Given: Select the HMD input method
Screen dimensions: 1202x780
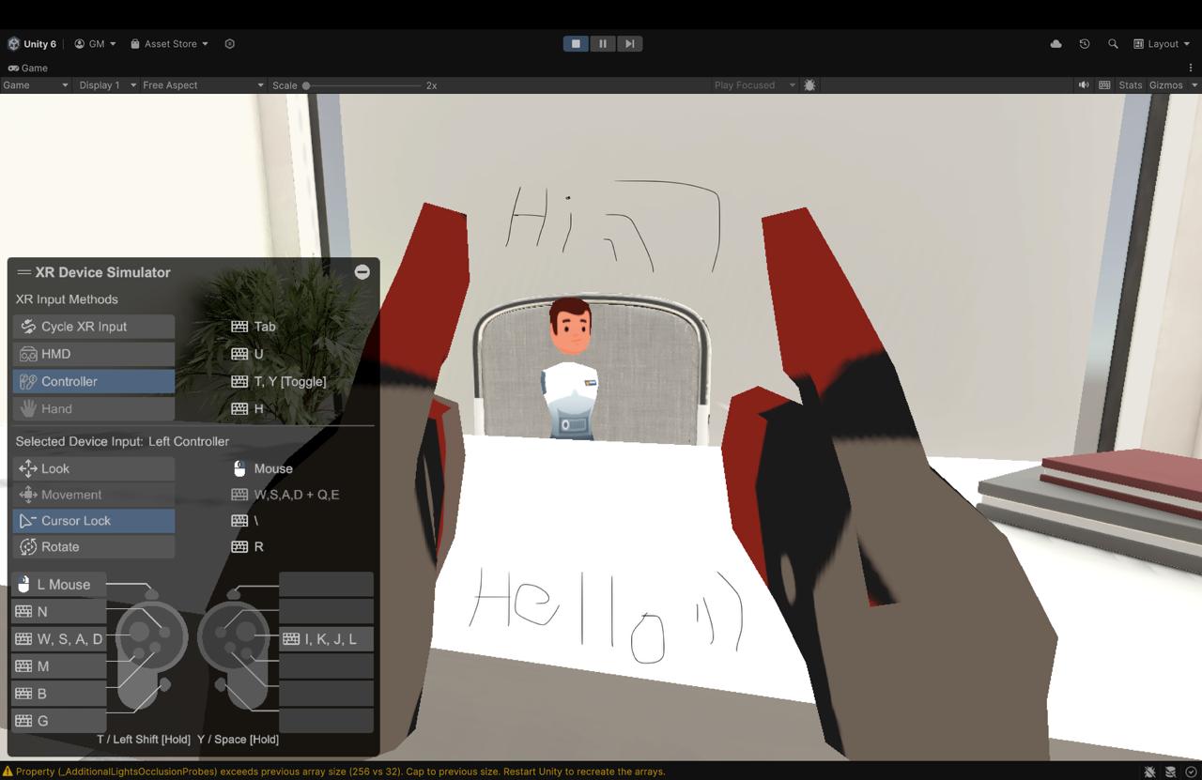Looking at the screenshot, I should [94, 354].
